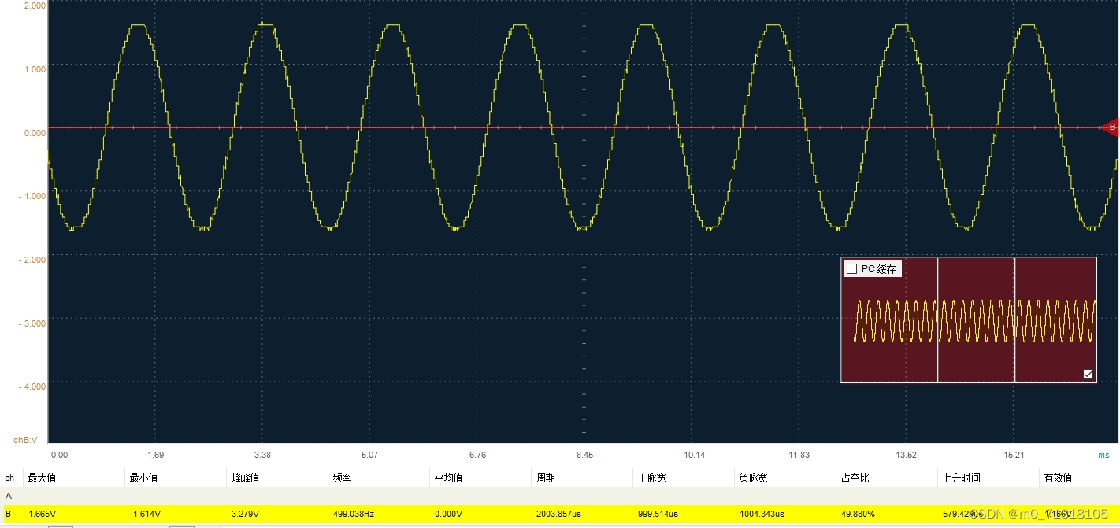This screenshot has height=528, width=1120.
Task: Click the 2003.857us period cell
Action: tap(558, 514)
